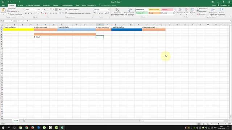Open Find & Select (Найти и выделить) magnifier
Viewport: 232px width, 130px height.
[x=221, y=12]
